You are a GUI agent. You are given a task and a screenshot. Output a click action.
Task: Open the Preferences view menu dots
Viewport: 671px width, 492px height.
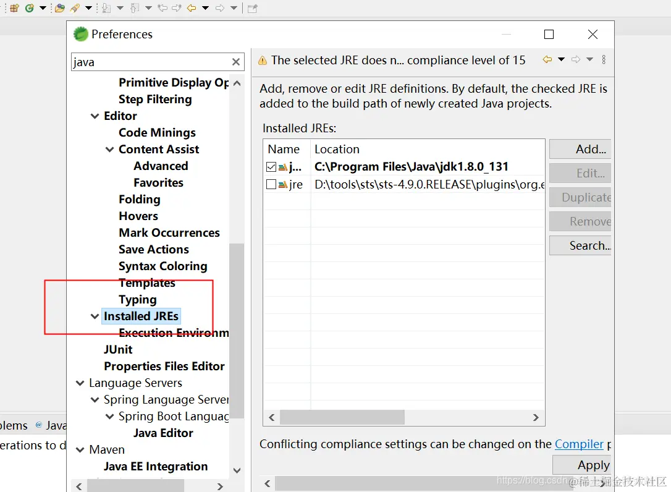(x=604, y=59)
